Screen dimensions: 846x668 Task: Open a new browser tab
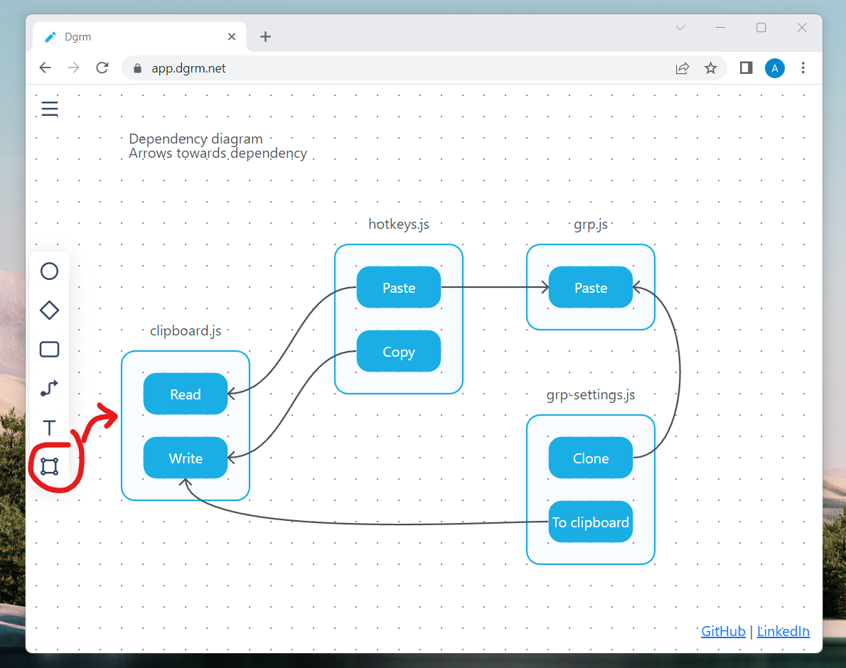265,36
